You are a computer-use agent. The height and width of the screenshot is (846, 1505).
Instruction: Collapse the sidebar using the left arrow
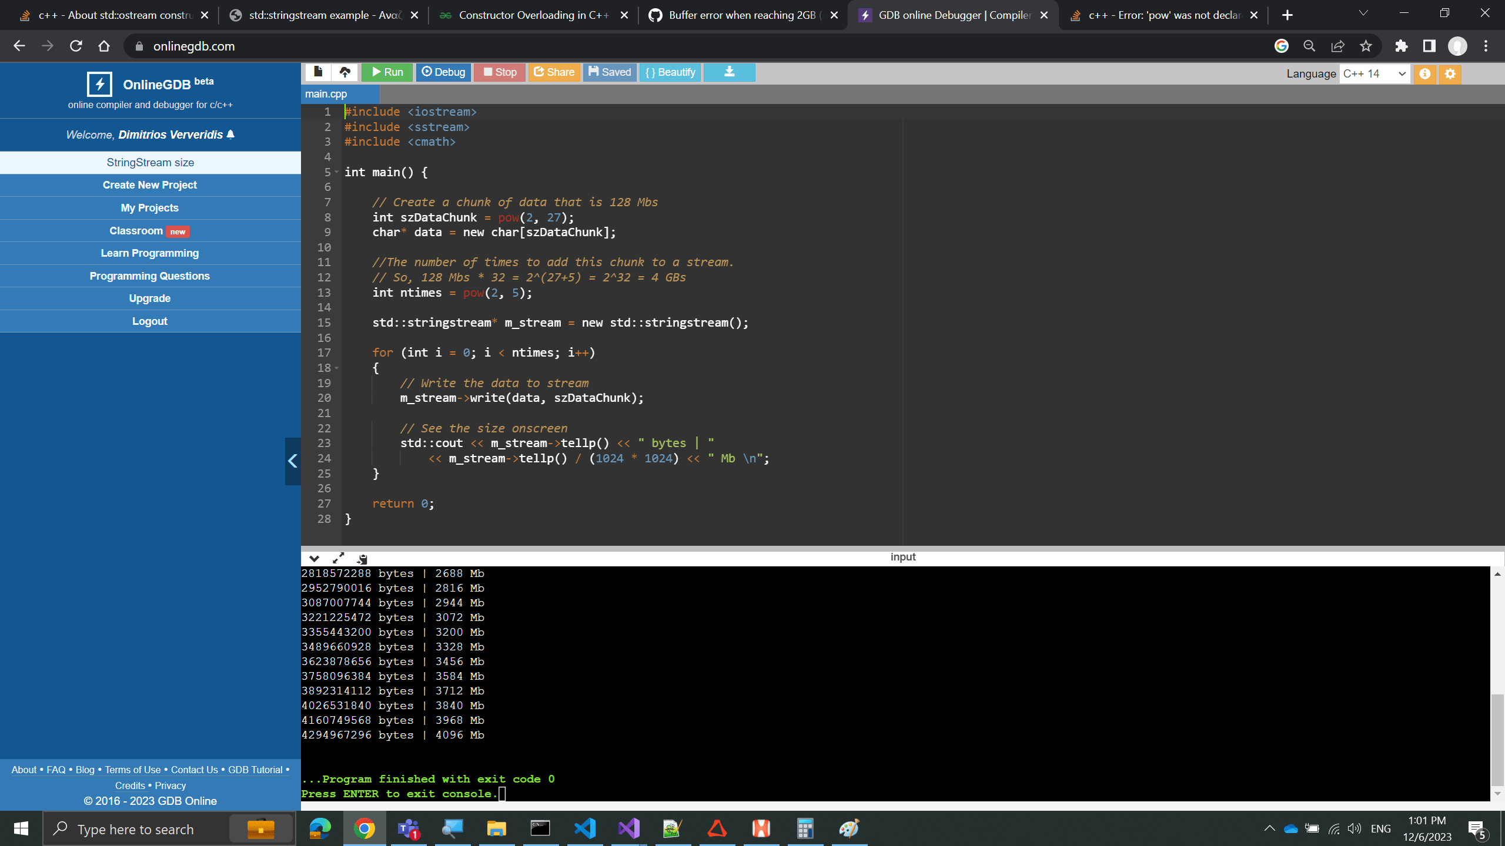tap(292, 462)
